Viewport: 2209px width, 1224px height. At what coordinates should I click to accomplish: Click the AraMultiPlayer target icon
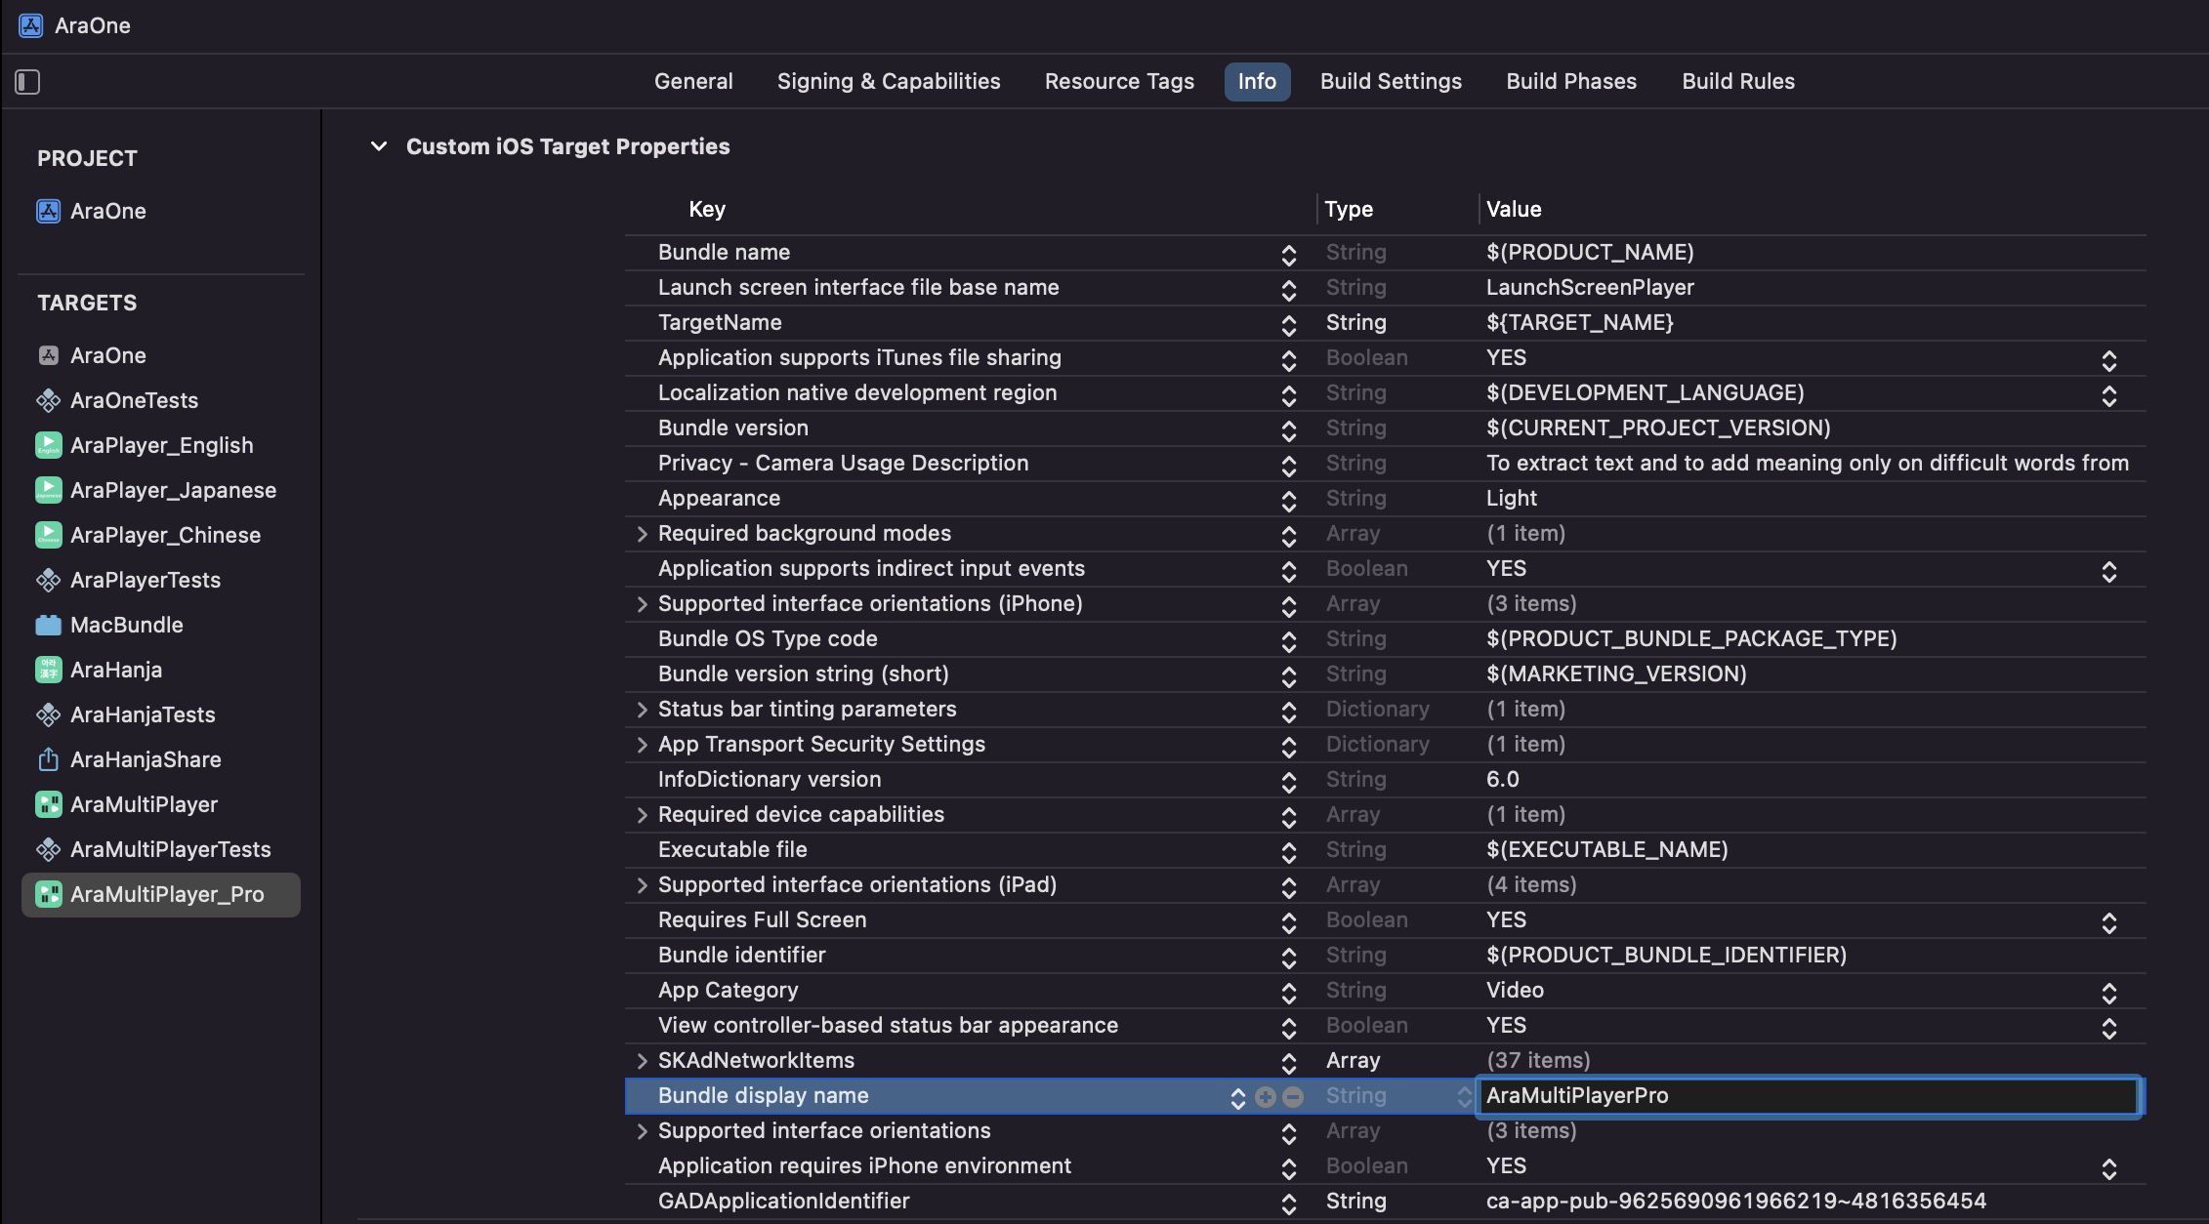click(48, 804)
